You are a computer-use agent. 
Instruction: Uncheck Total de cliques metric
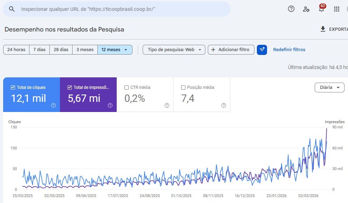pyautogui.click(x=13, y=87)
